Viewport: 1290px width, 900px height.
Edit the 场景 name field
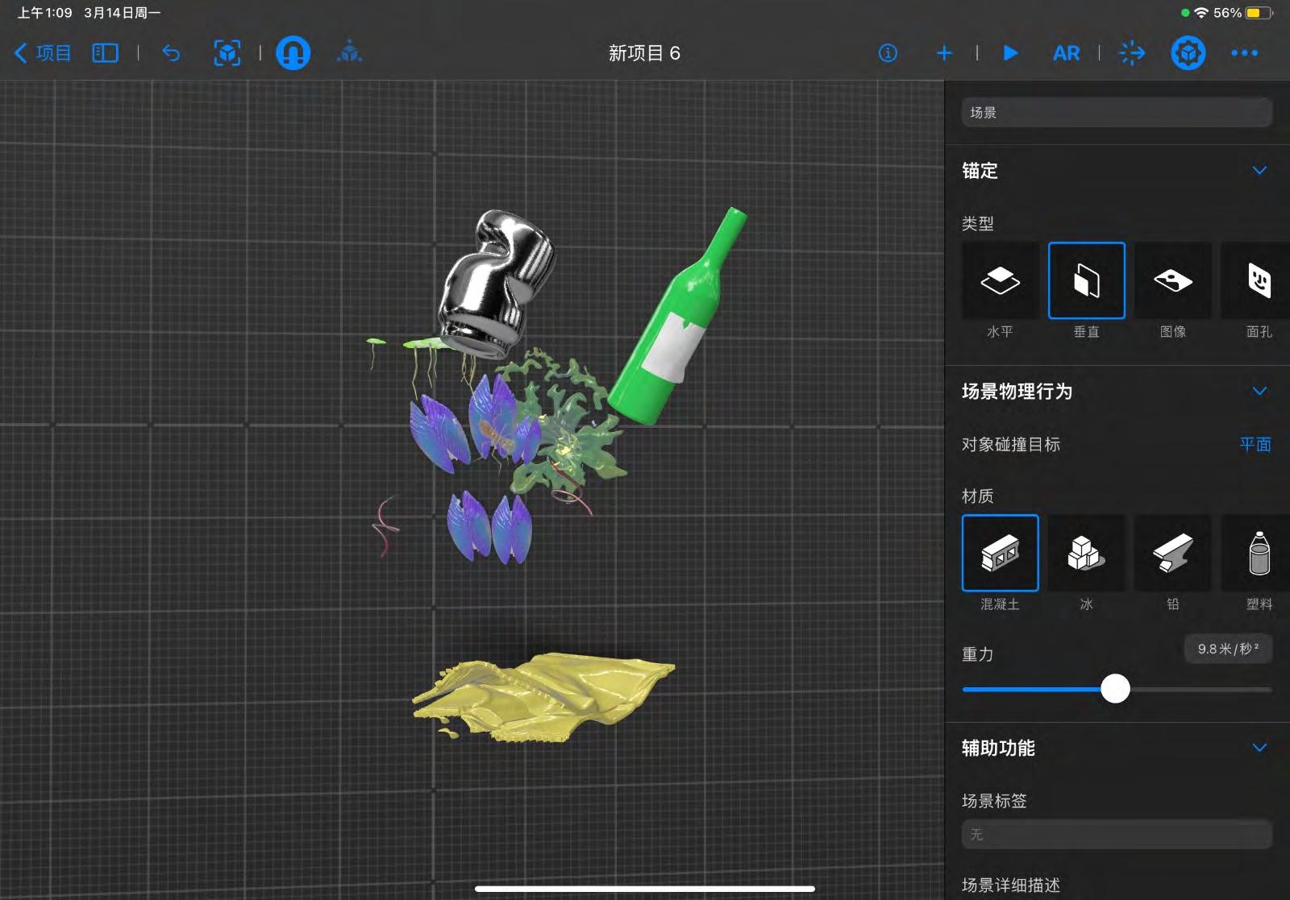coord(1117,113)
